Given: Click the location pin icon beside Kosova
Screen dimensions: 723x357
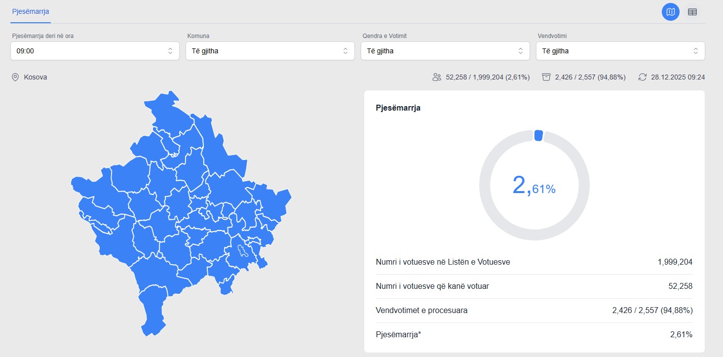Looking at the screenshot, I should 15,77.
